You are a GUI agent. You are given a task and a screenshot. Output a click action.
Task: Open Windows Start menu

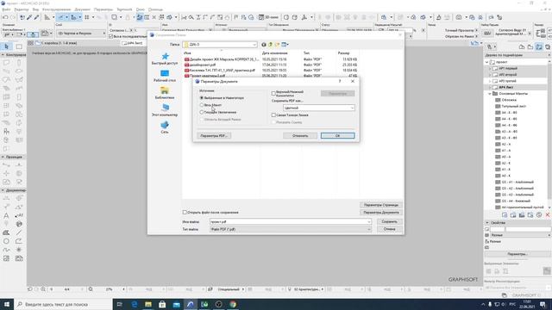coord(7,304)
